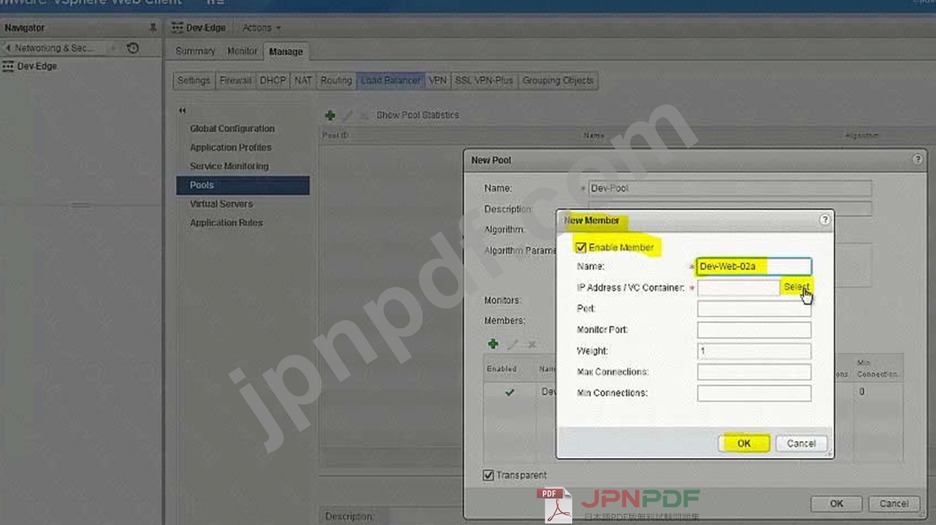Collapse the load balancer side menu

[x=182, y=110]
